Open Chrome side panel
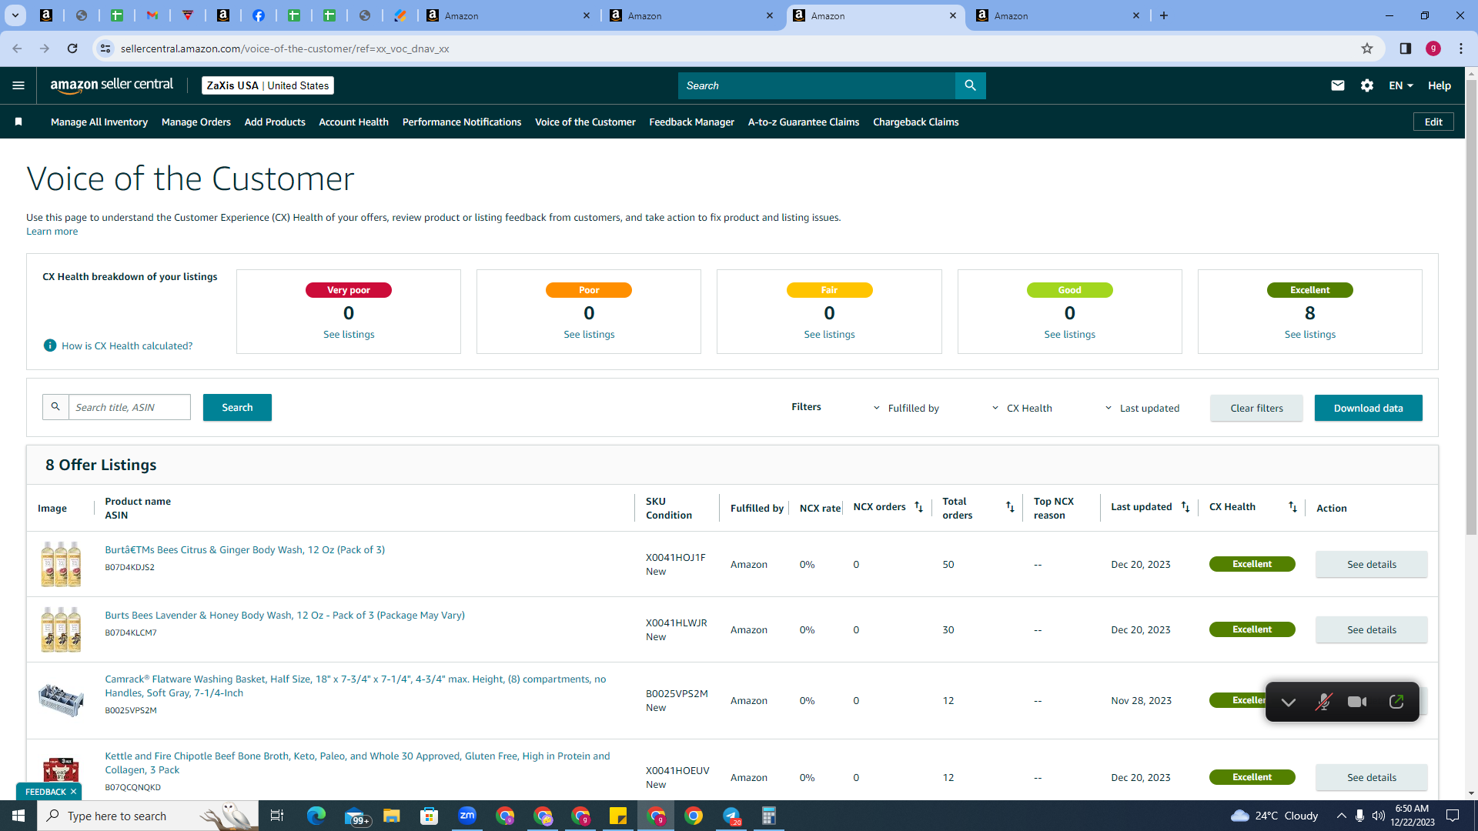 click(x=1406, y=48)
